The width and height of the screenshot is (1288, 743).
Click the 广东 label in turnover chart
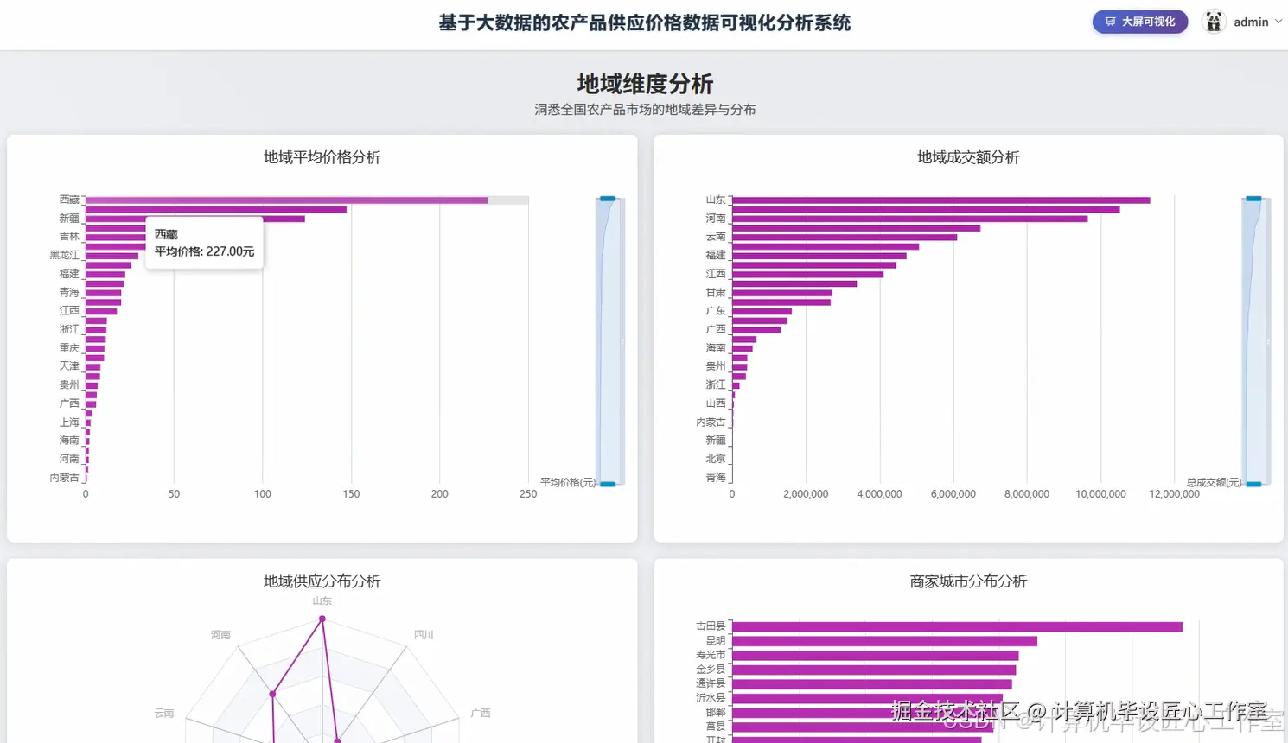[716, 310]
